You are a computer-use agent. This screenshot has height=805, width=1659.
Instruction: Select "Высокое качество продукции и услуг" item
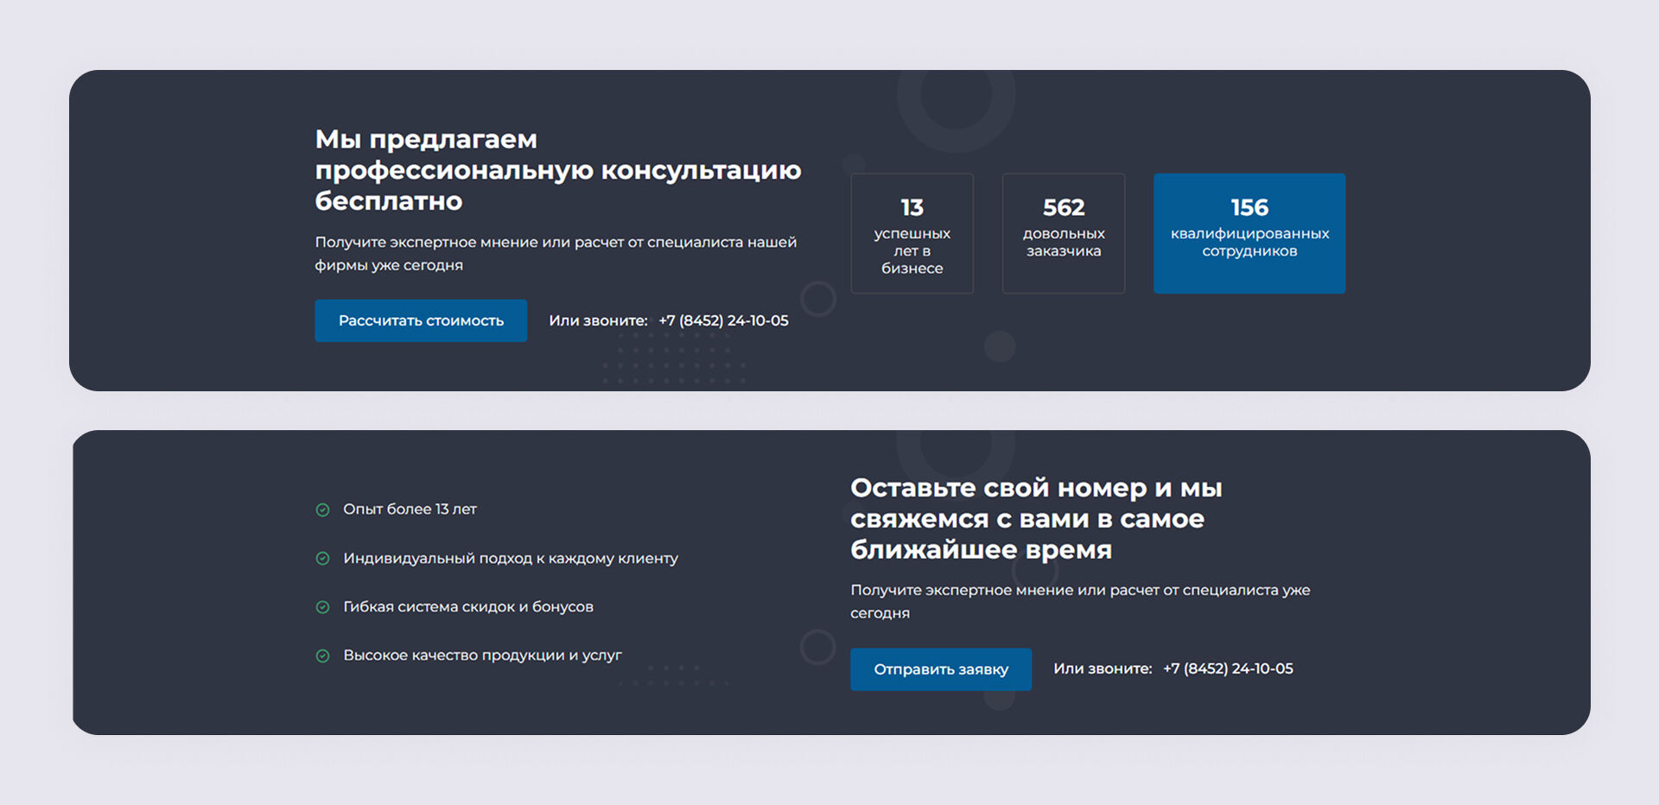482,656
